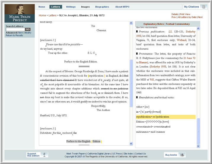
Task: Click the 'midsummer • mid-|summer' note
Action: (150, 132)
